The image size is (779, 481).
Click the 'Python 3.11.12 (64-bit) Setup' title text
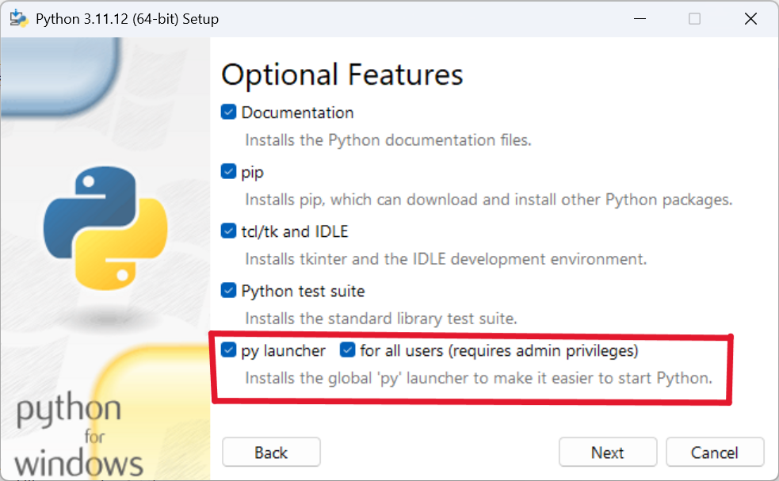pos(127,19)
